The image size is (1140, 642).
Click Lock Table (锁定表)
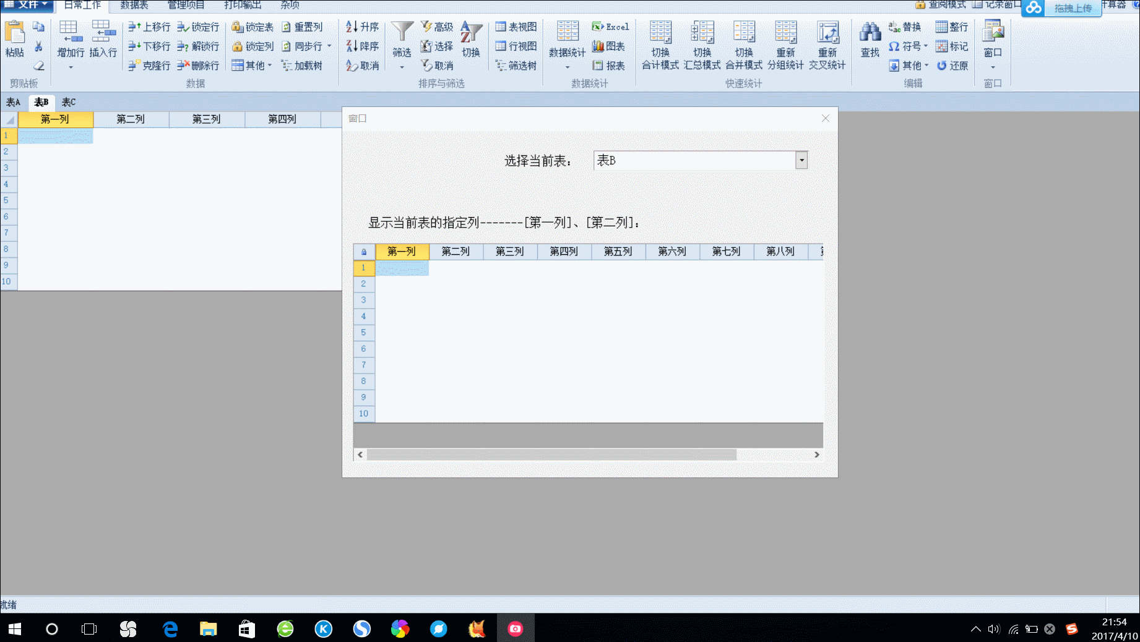(253, 27)
